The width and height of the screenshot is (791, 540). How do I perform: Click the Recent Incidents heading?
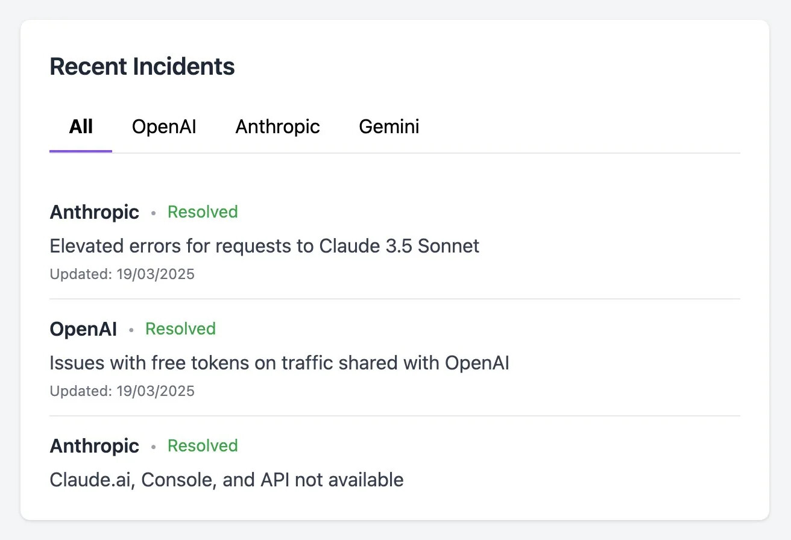coord(142,66)
